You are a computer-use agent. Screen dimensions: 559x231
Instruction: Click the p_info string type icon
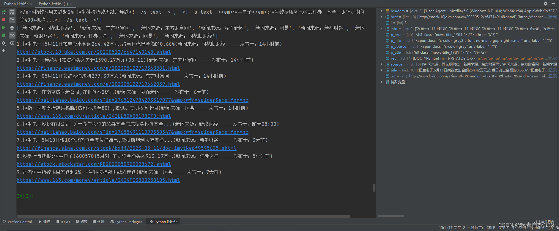tap(388, 41)
